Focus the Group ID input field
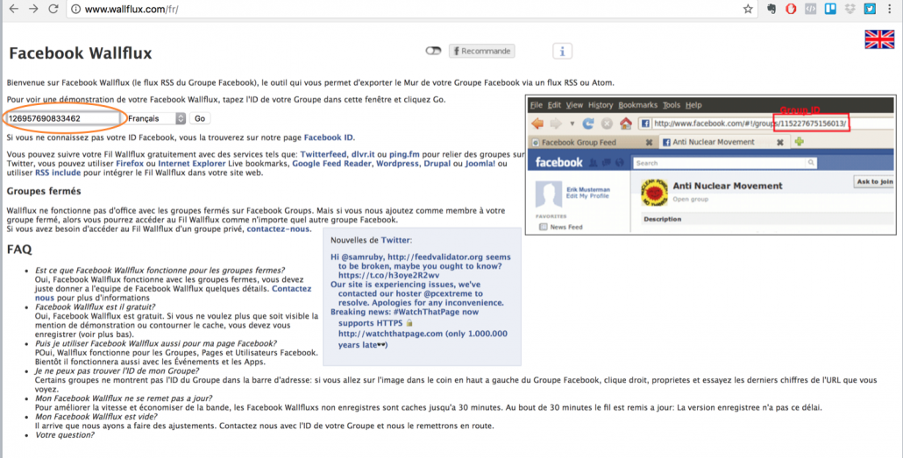Image resolution: width=903 pixels, height=458 pixels. pos(62,118)
